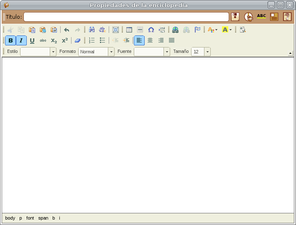Toggle italic formatting off
Viewport: 296px width, 225px height.
21,40
